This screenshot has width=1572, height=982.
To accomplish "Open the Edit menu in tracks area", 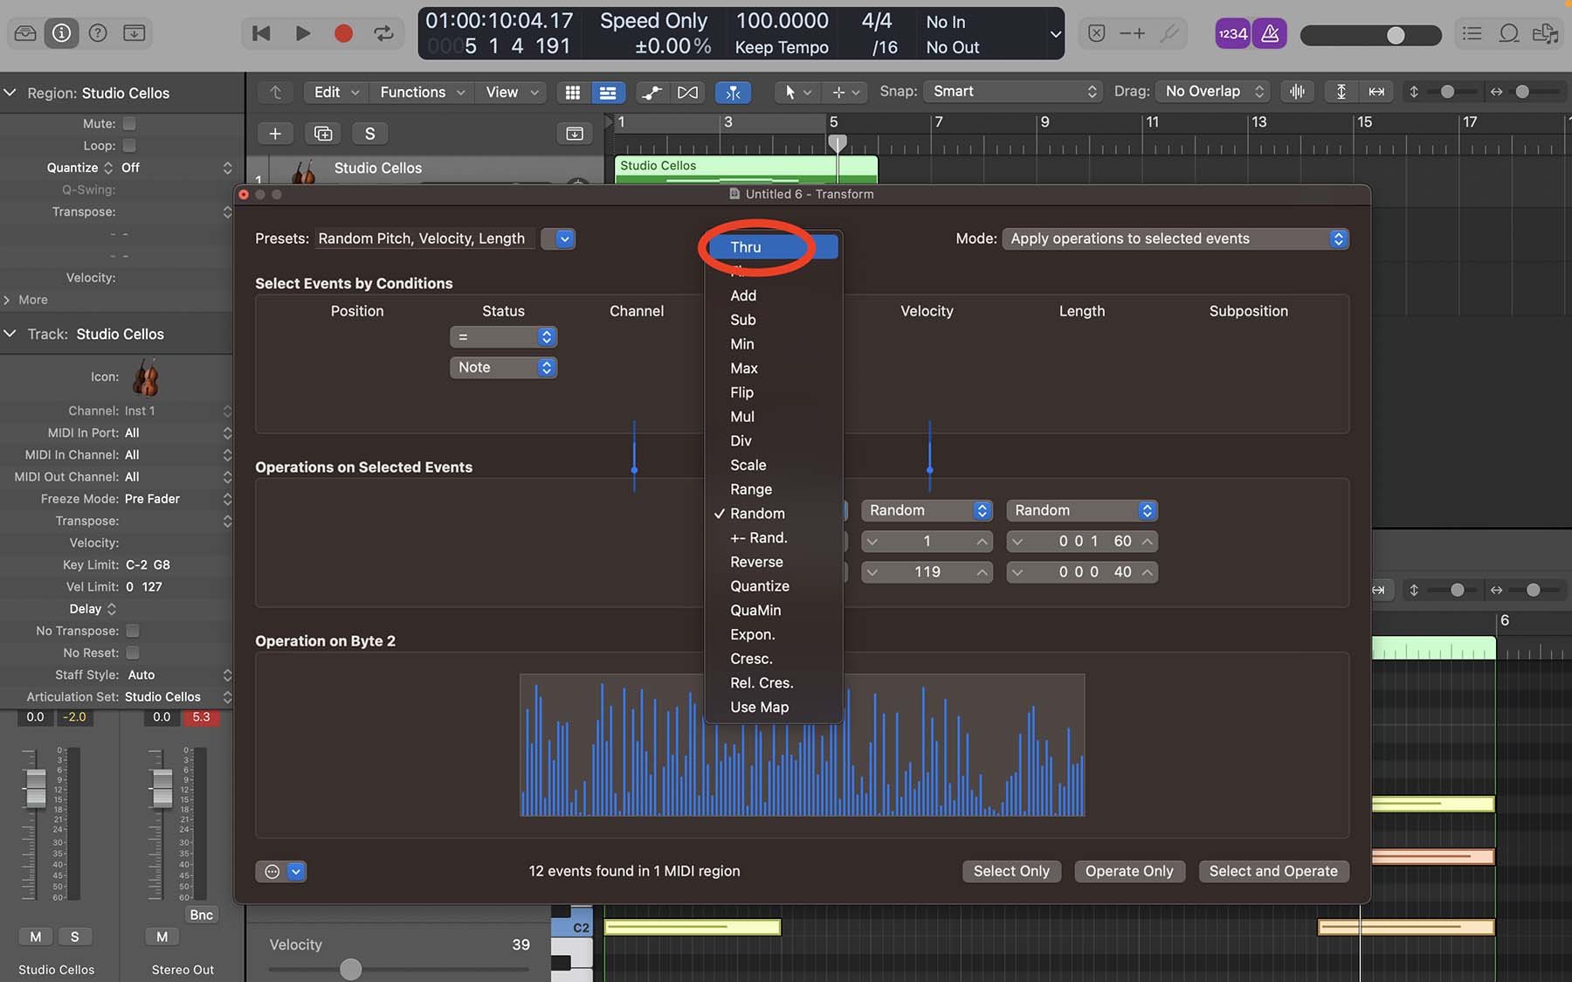I will tap(336, 92).
